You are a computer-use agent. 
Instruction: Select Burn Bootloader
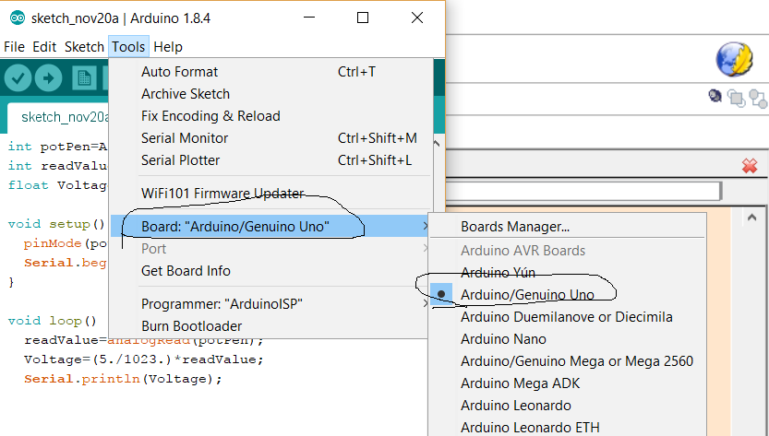(x=271, y=326)
